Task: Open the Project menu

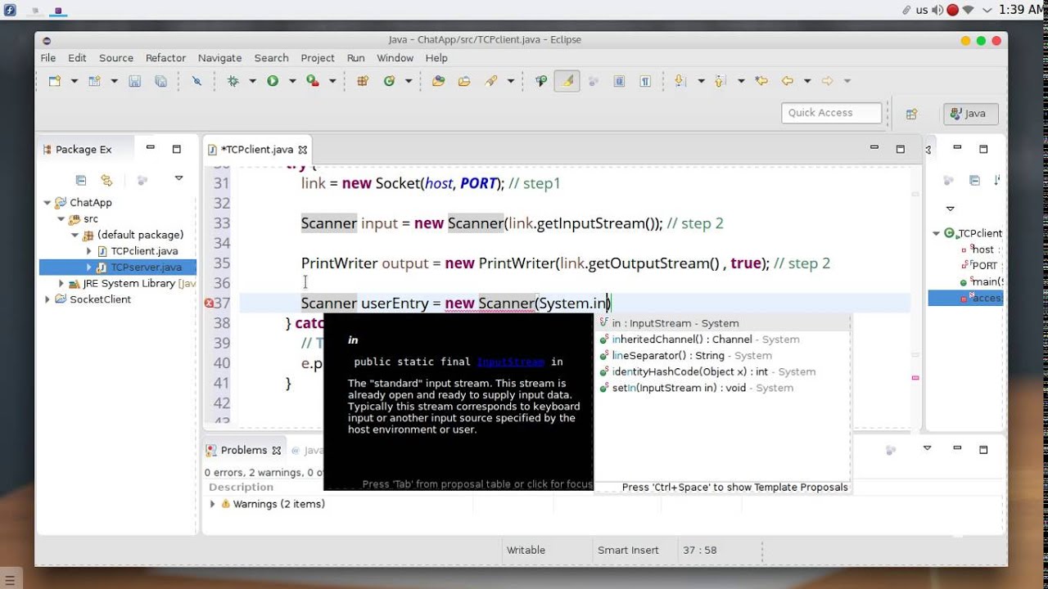Action: point(318,58)
